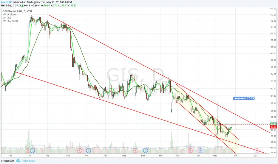278x164 pixels.
Task: Click the 73.00 price axis label
Action: point(274,15)
